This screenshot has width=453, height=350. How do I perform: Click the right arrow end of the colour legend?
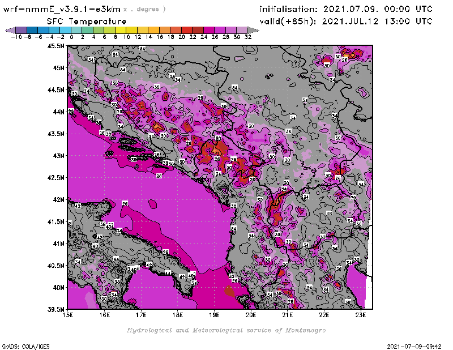[x=253, y=30]
